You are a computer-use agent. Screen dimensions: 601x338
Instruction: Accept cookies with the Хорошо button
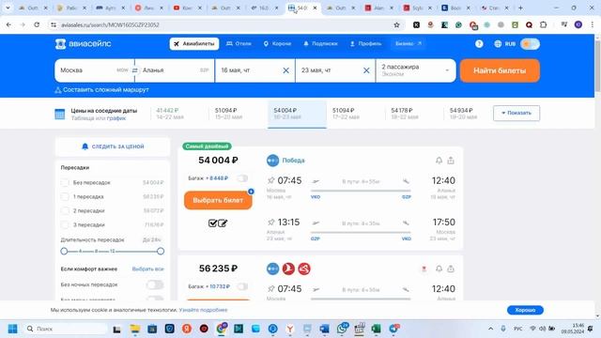[525, 310]
